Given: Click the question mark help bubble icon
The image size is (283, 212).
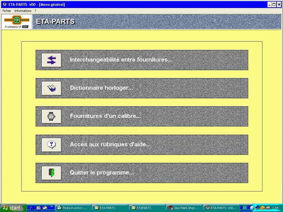Looking at the screenshot, I should 51,145.
